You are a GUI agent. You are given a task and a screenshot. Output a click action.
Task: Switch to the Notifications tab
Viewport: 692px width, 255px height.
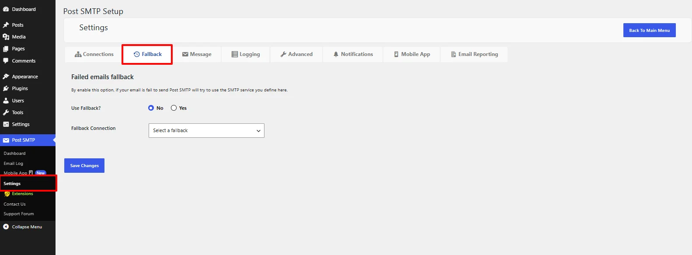click(x=353, y=54)
